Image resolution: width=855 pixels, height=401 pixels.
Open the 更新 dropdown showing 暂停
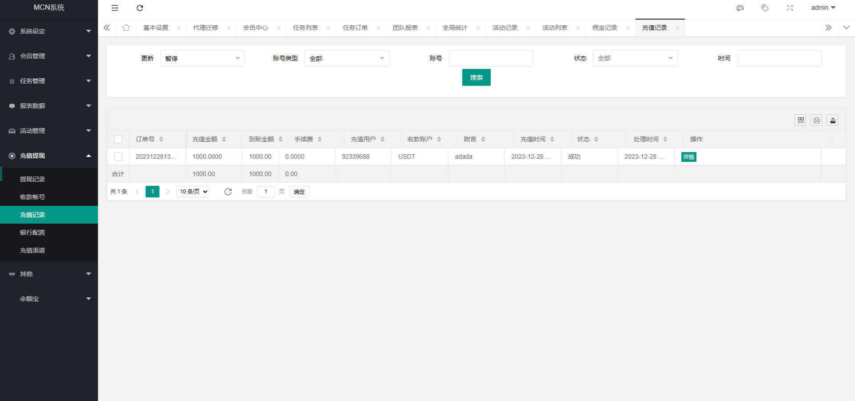tap(202, 58)
